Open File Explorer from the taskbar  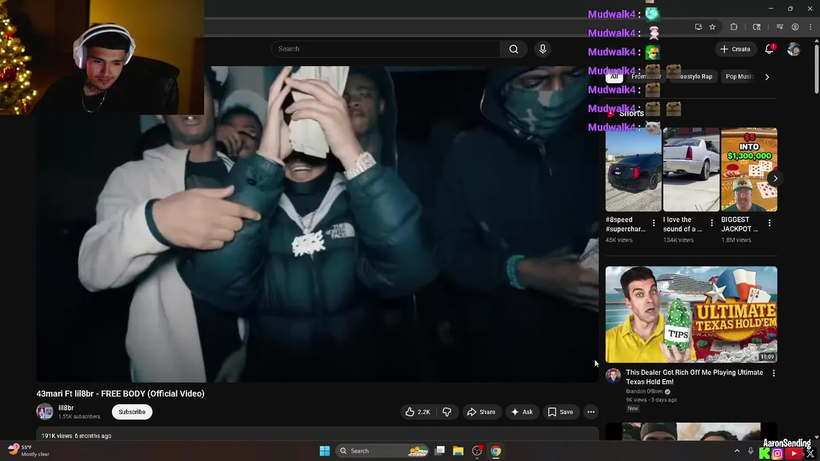[458, 451]
